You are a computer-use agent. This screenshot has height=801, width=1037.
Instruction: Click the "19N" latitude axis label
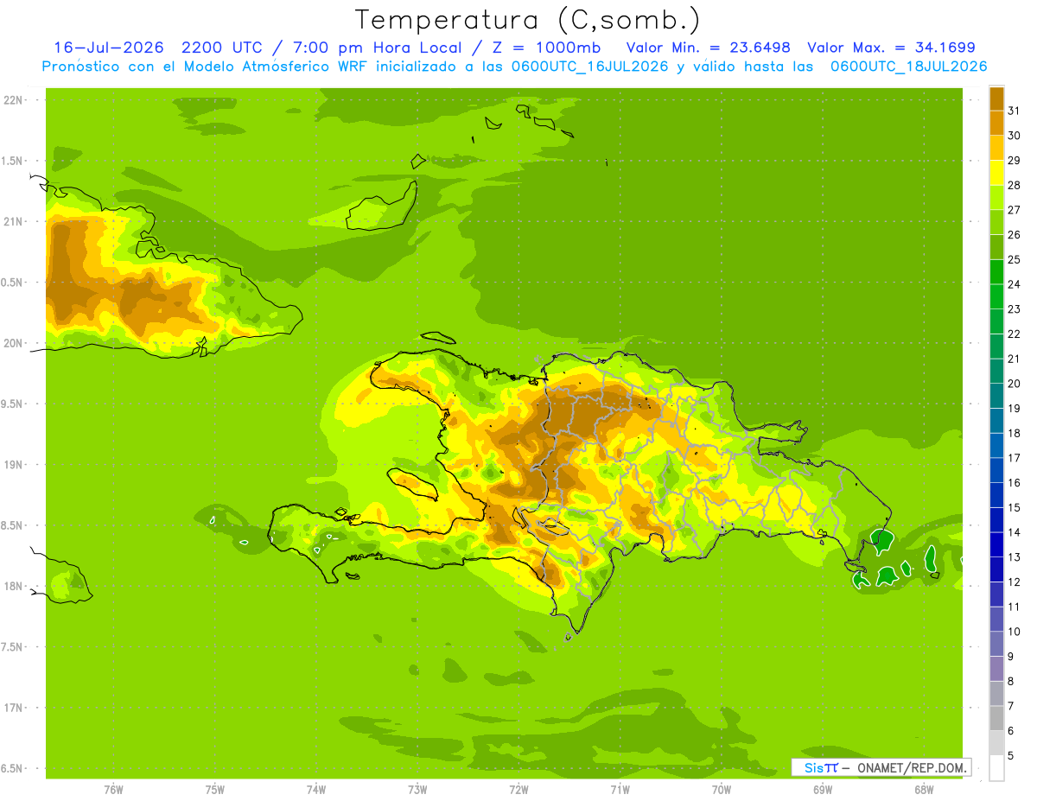[13, 465]
